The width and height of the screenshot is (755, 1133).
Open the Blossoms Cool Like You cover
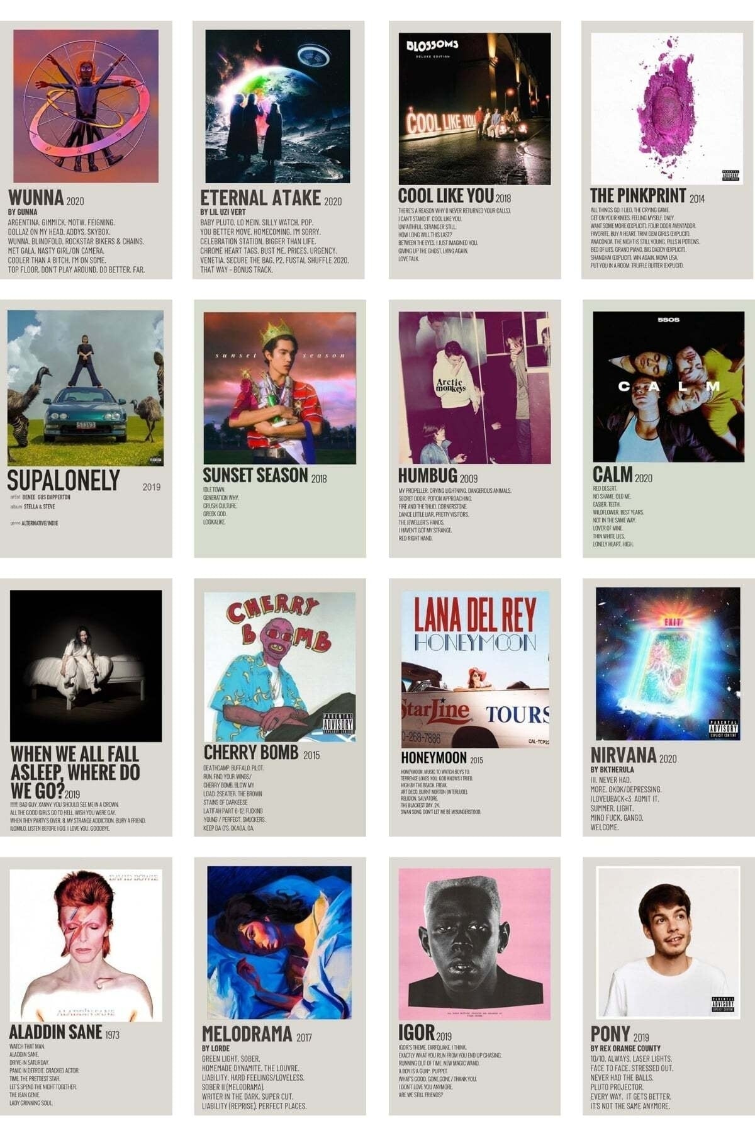coord(474,109)
